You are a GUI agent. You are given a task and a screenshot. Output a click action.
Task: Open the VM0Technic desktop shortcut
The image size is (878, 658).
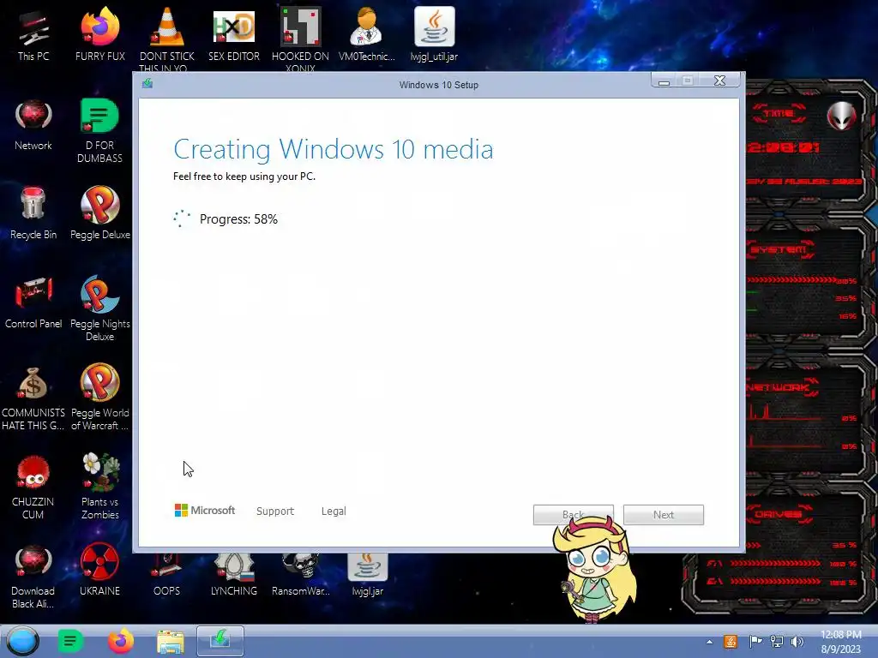(x=367, y=35)
